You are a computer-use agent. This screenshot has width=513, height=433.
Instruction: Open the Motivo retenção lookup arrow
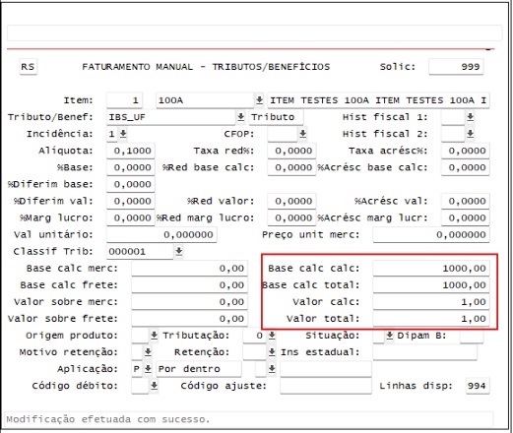[148, 352]
